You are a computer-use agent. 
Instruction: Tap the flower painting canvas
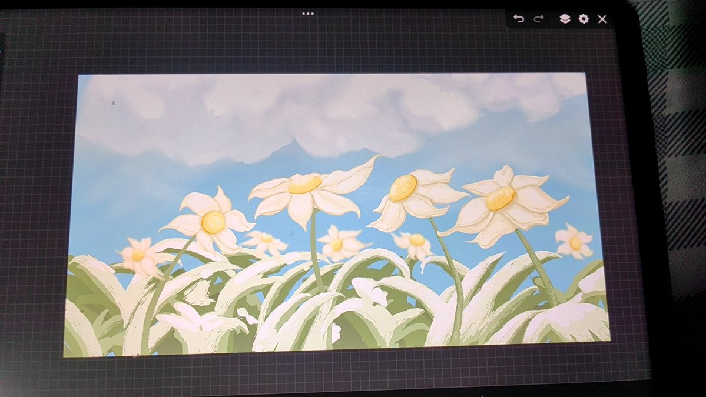336,215
